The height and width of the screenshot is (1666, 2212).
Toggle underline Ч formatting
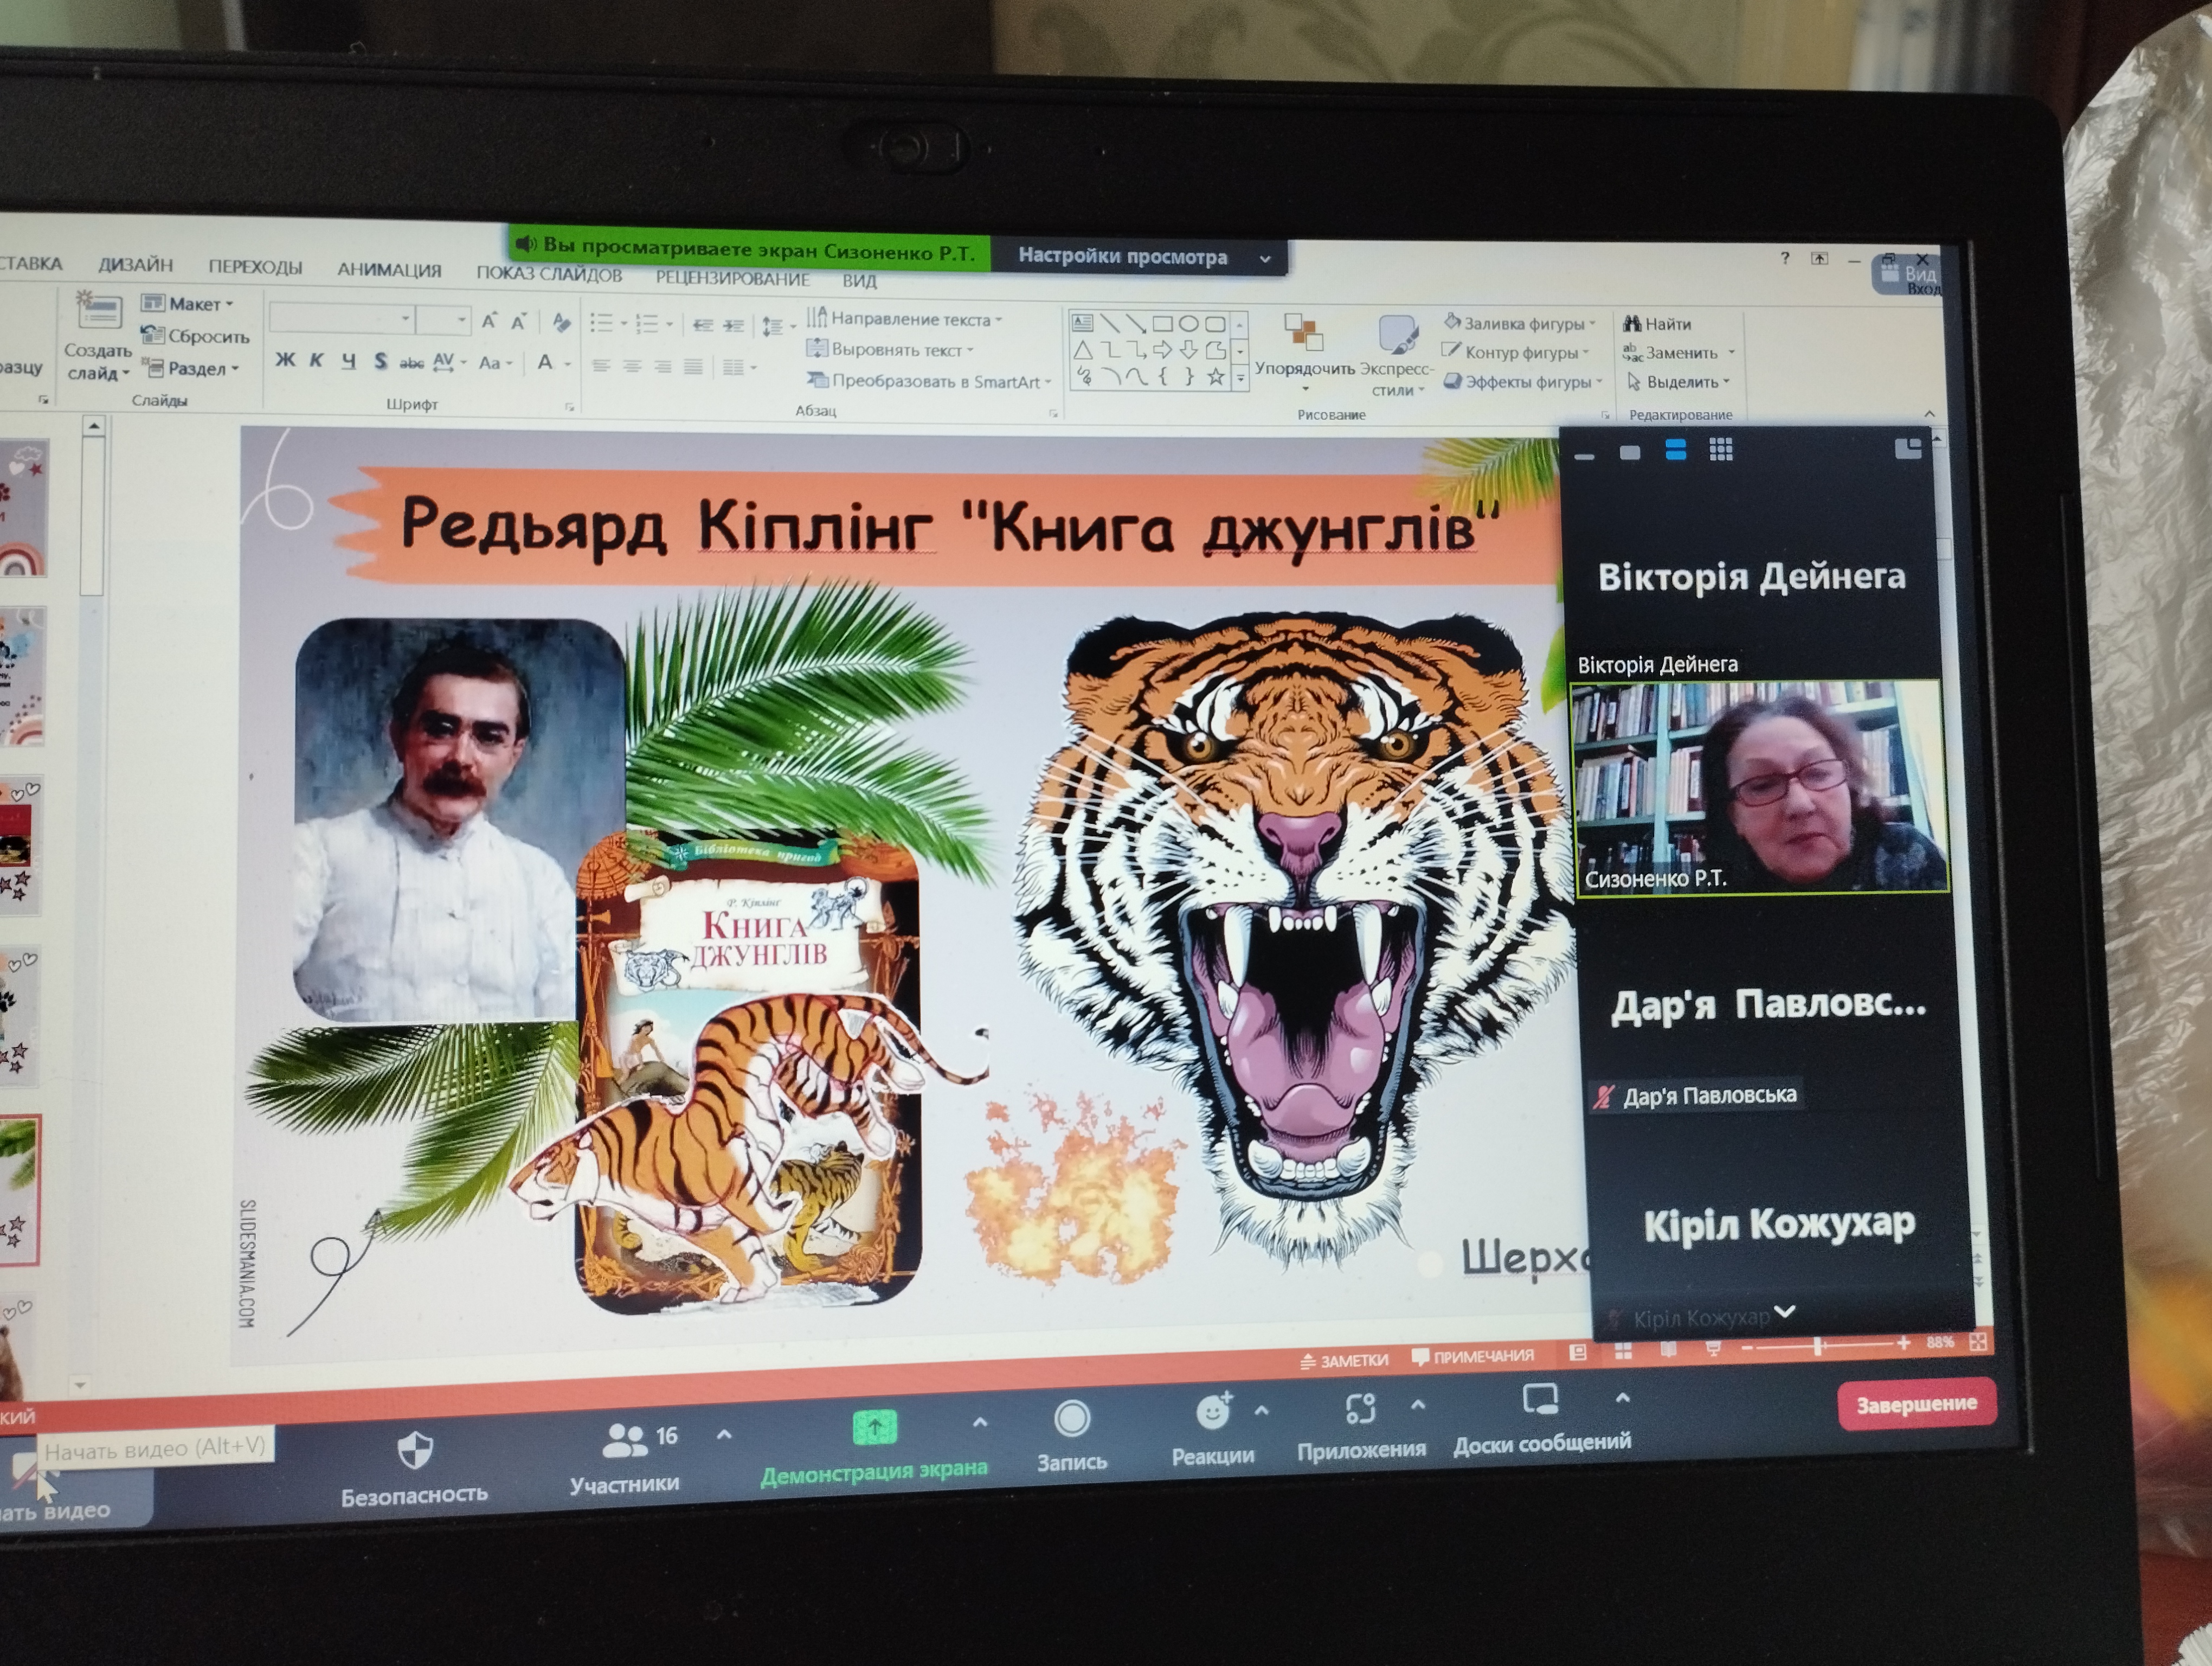pyautogui.click(x=349, y=361)
